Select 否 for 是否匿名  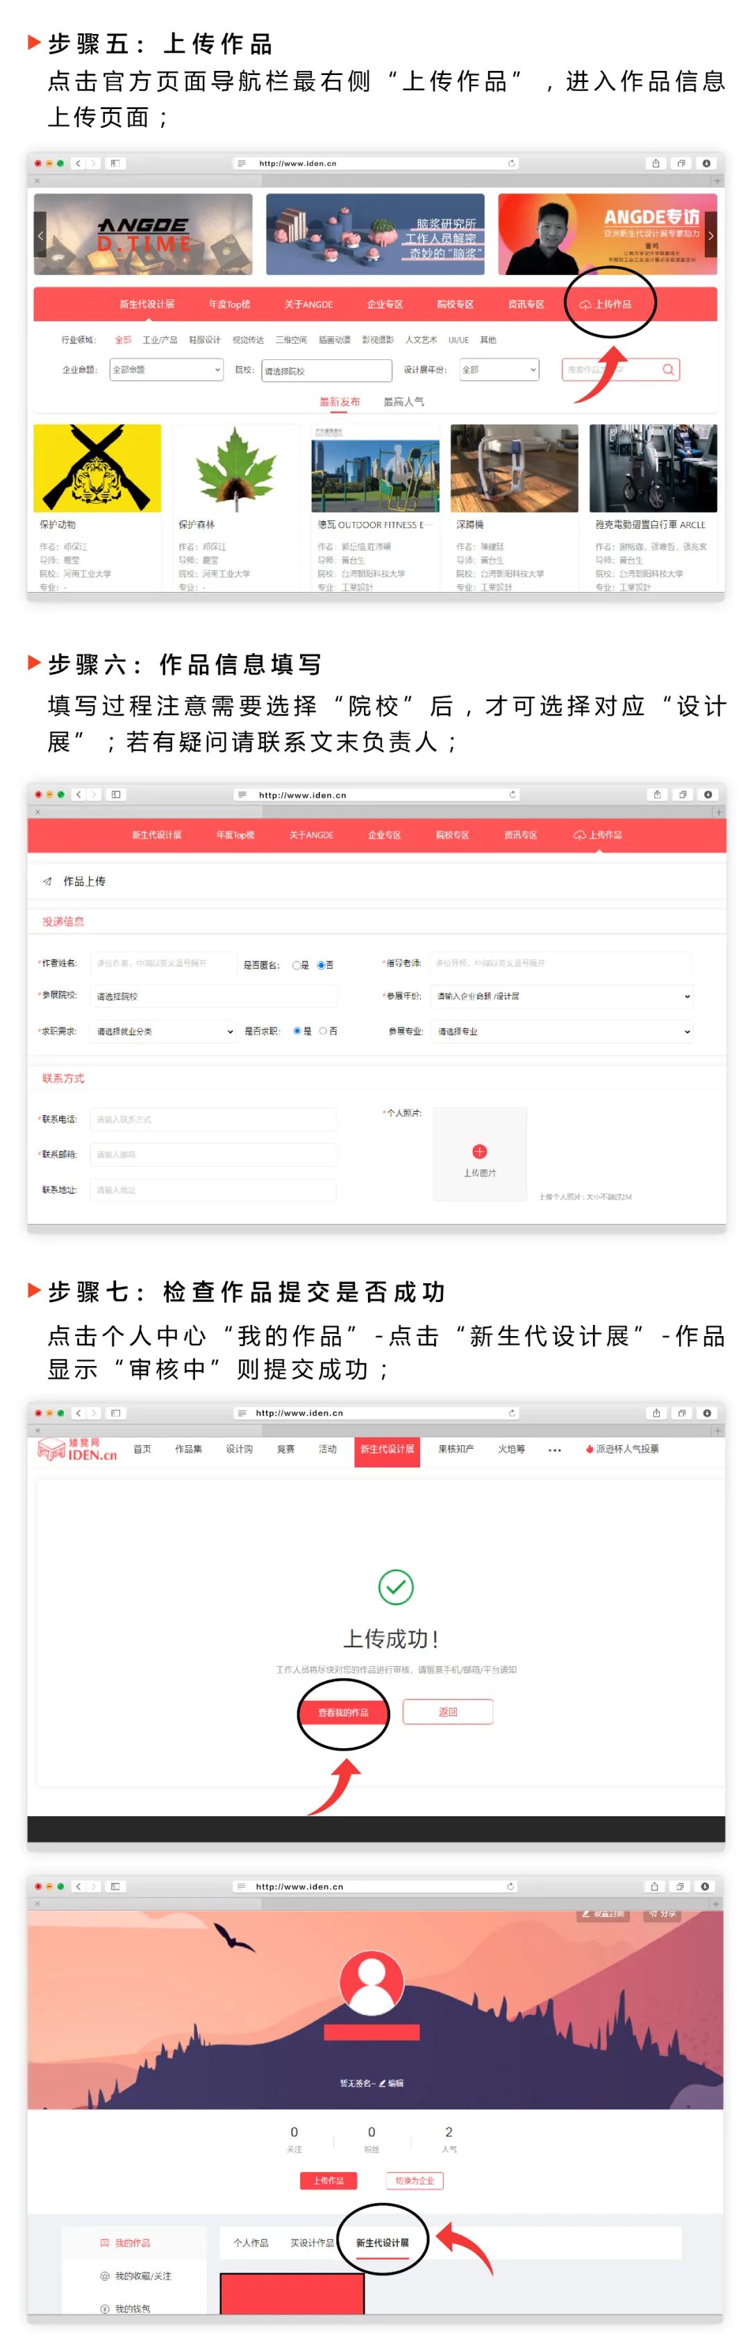(x=321, y=965)
